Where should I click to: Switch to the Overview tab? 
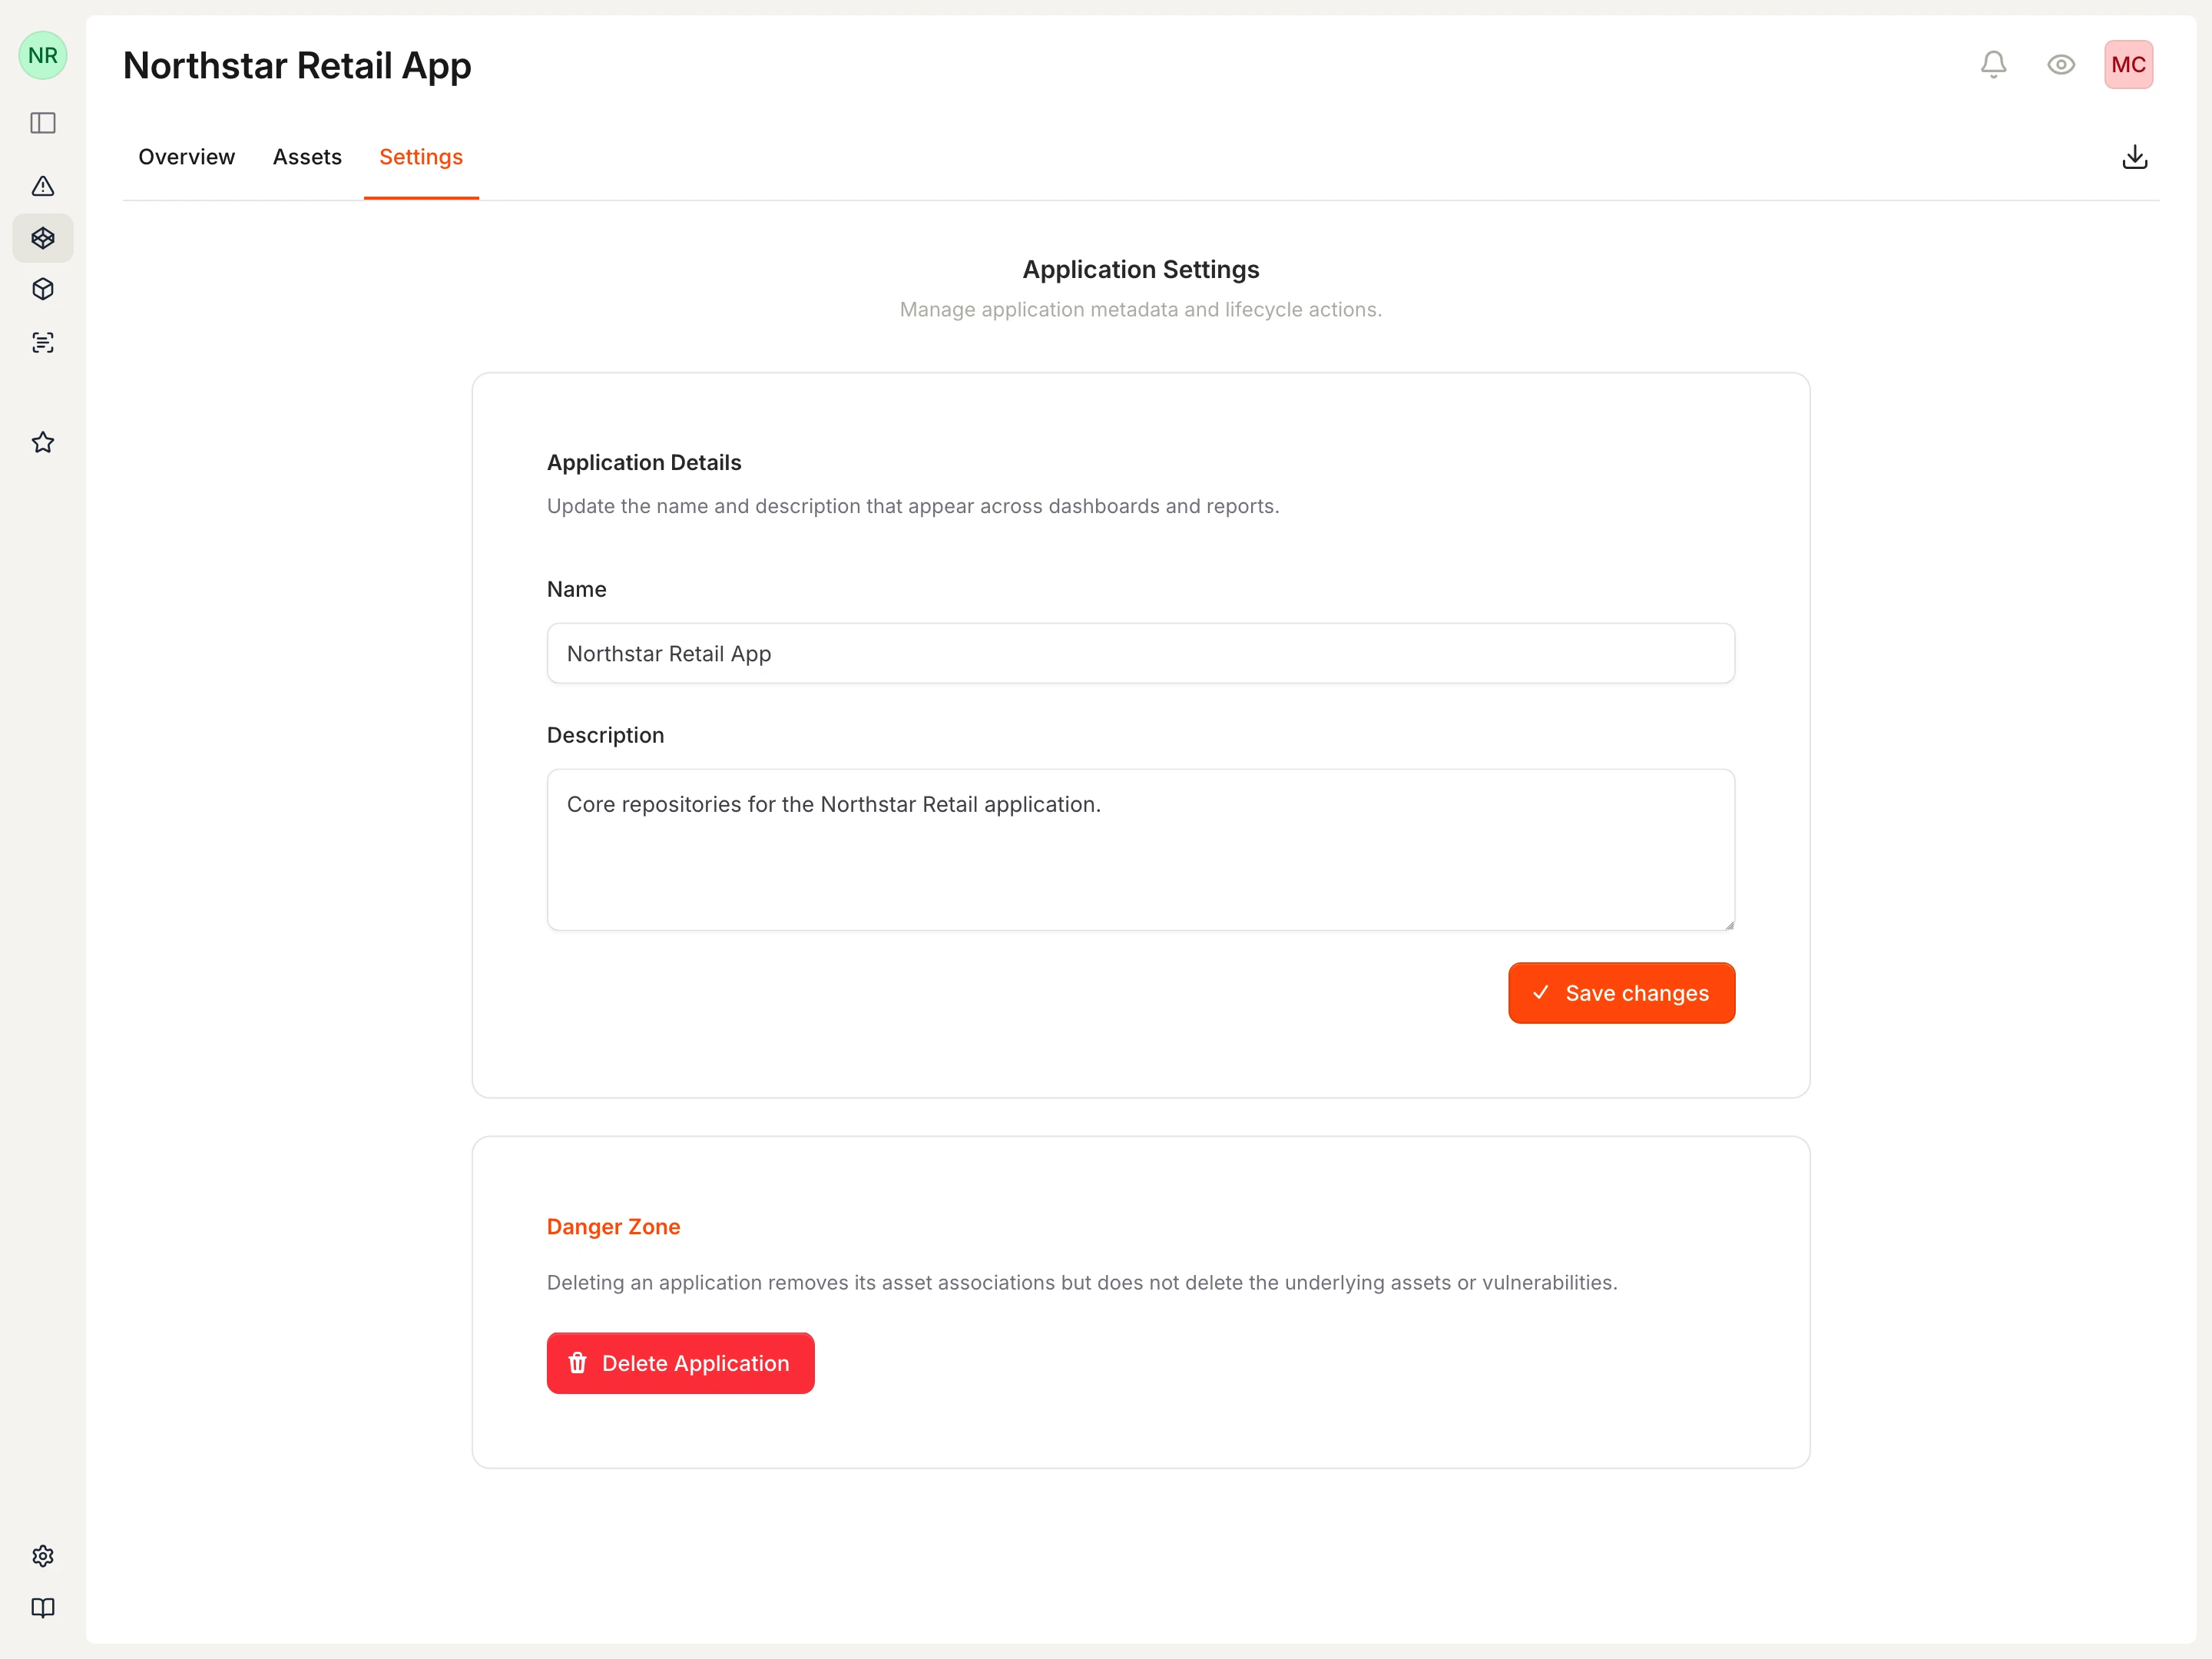click(x=187, y=157)
